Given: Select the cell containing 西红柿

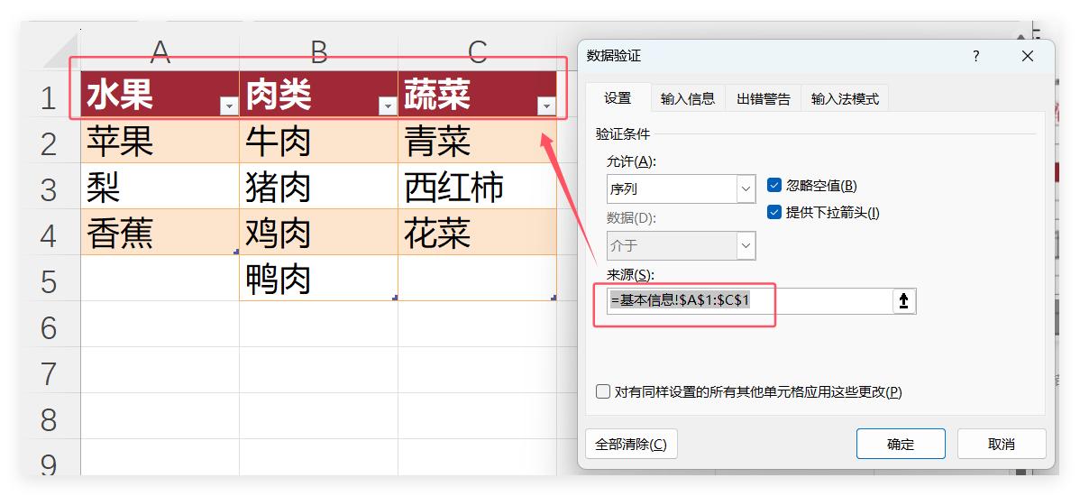Looking at the screenshot, I should point(477,187).
